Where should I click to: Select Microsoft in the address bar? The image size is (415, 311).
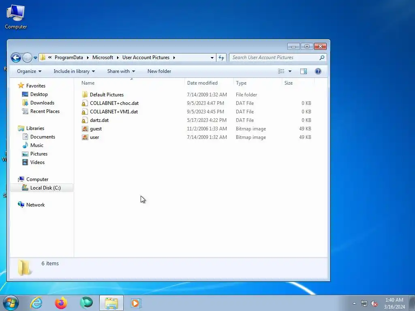103,58
